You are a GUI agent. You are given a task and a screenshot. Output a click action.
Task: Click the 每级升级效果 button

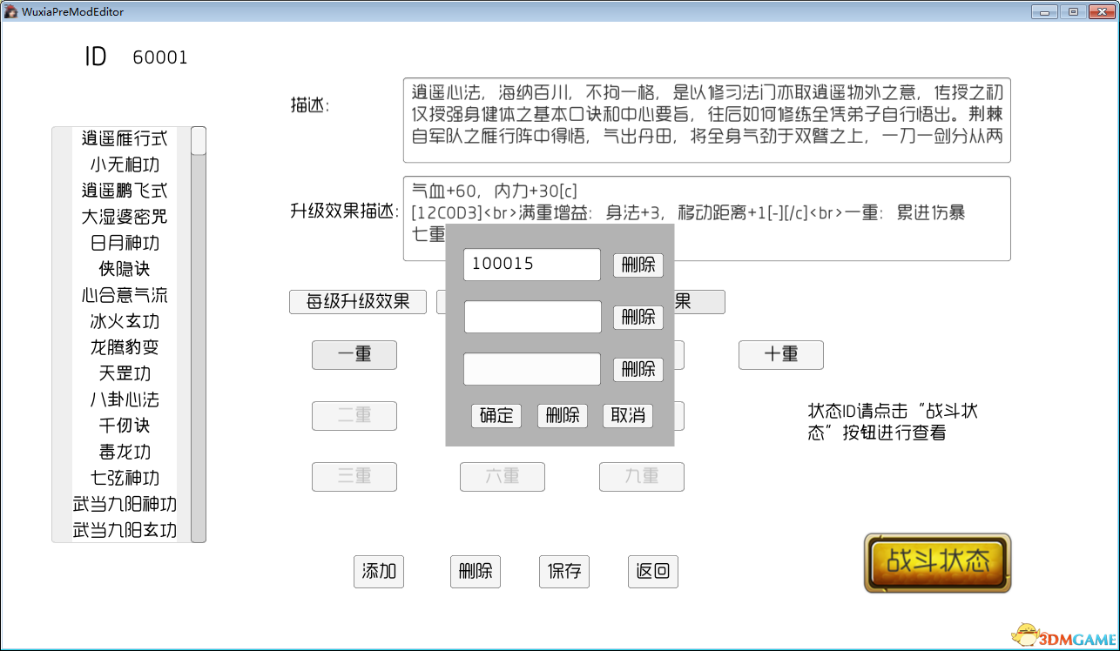click(x=358, y=302)
